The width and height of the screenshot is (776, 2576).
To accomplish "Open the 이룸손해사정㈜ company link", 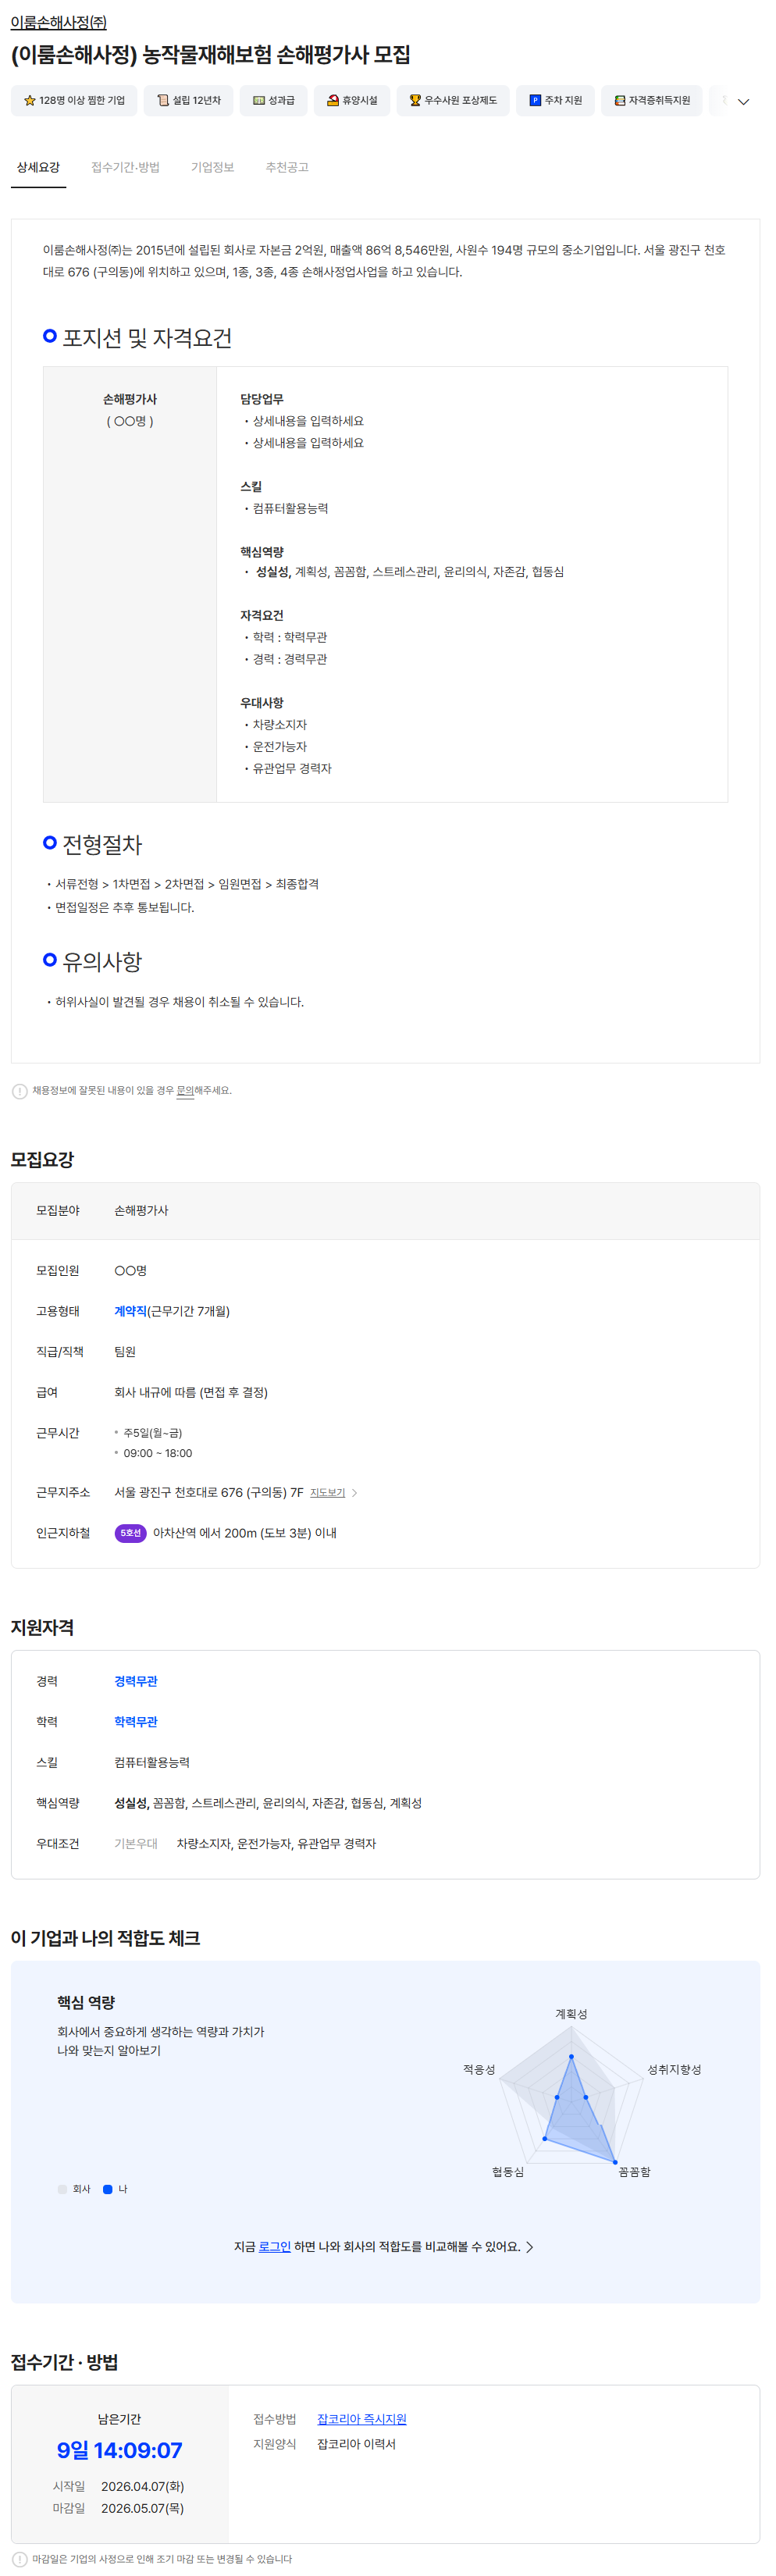I will click(x=58, y=22).
